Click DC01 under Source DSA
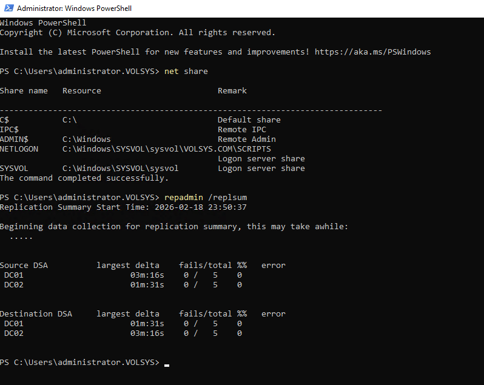484x385 pixels. 14,275
